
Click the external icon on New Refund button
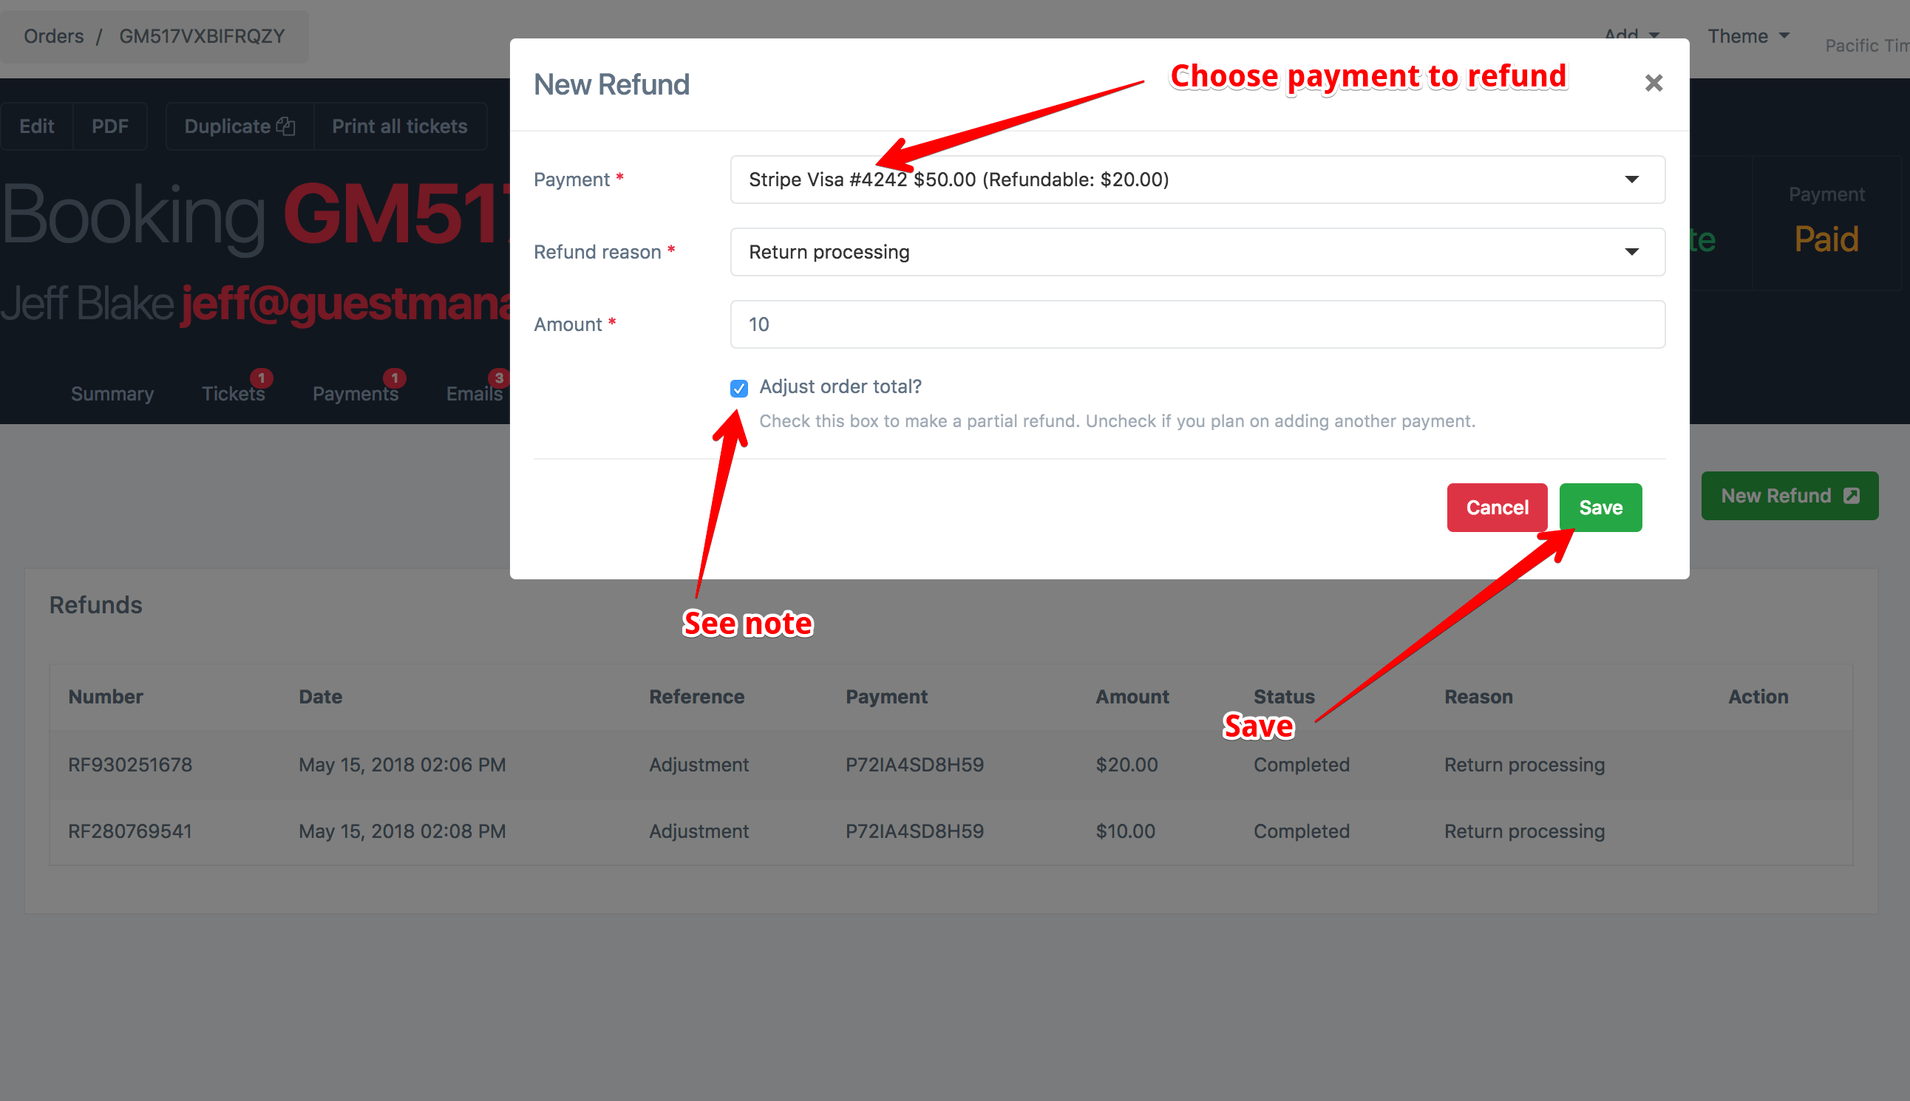pos(1851,496)
